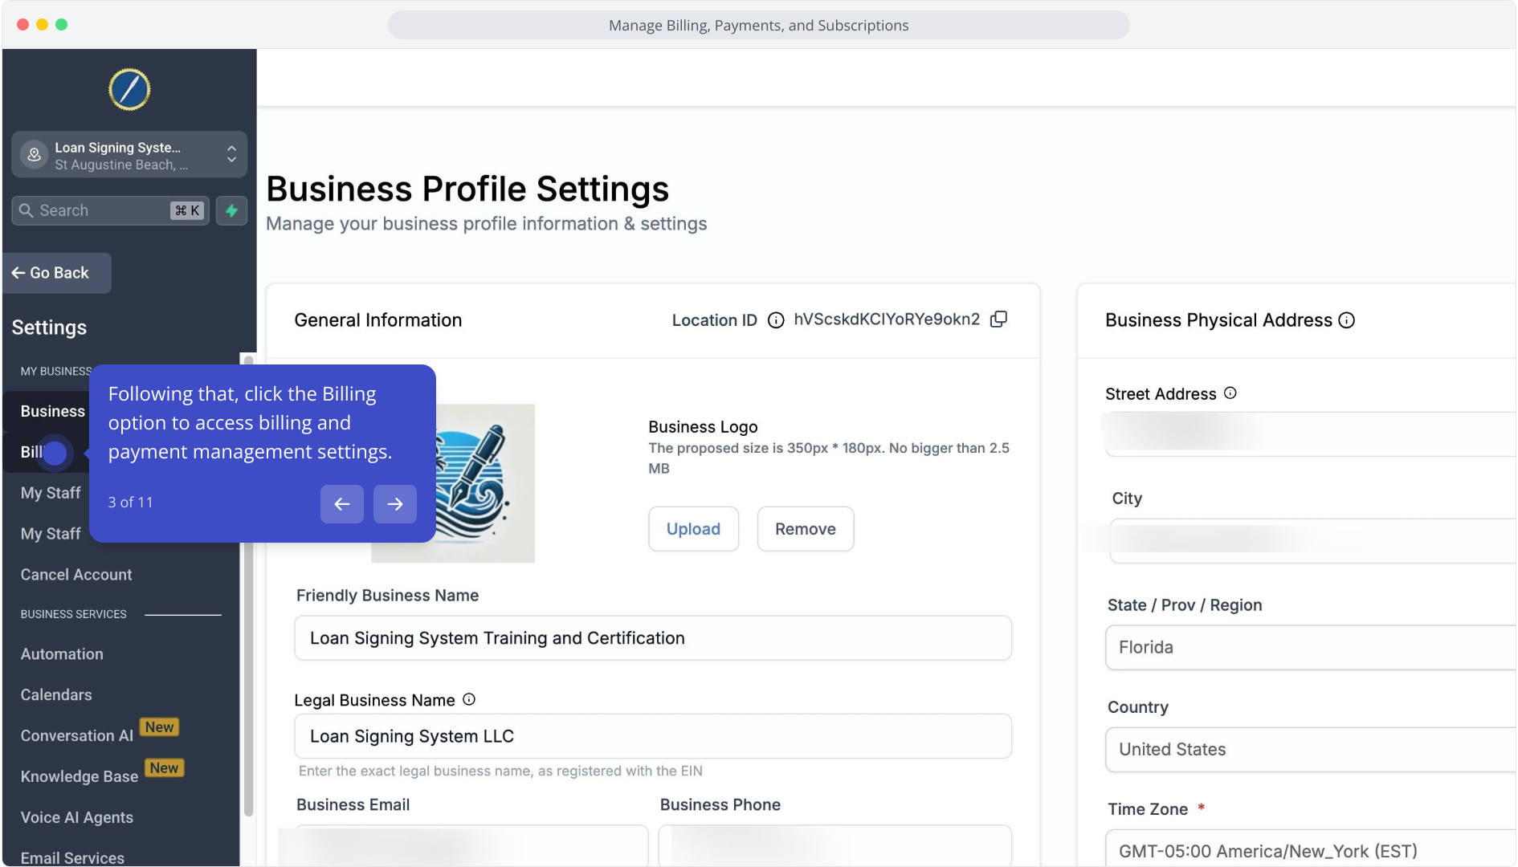Select the Billing option in Settings

point(32,452)
